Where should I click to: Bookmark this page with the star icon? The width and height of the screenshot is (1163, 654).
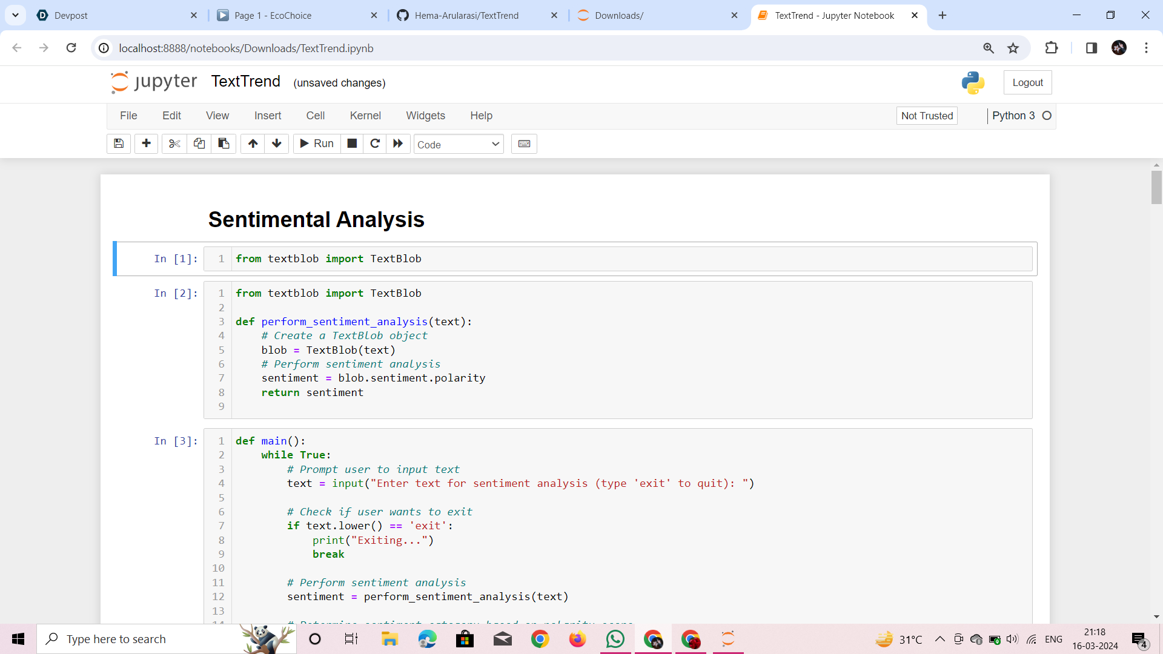[x=1013, y=48]
